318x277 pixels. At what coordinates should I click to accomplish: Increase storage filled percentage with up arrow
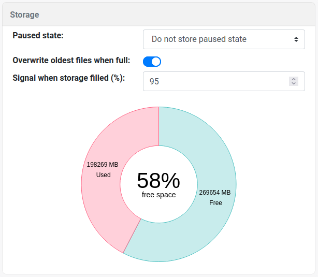pyautogui.click(x=294, y=79)
